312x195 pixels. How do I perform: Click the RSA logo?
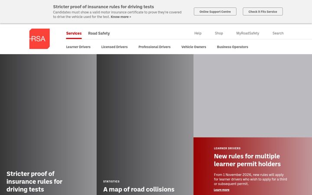(x=39, y=39)
